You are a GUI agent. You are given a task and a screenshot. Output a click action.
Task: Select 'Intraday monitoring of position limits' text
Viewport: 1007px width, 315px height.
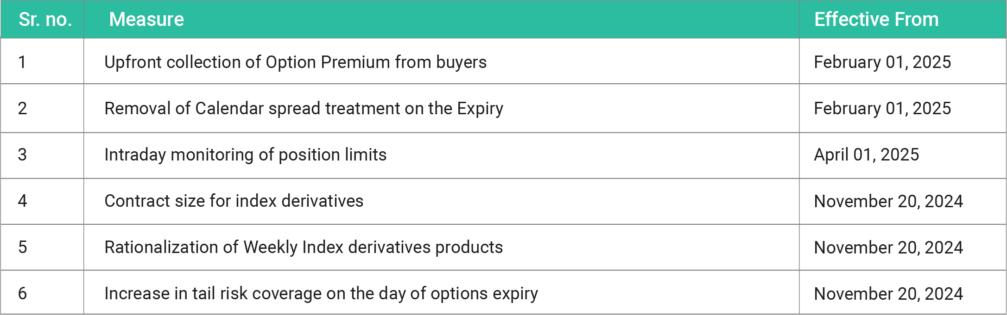click(245, 154)
